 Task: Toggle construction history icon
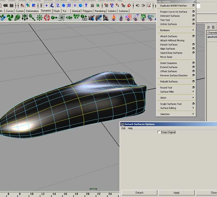click(149, 5)
